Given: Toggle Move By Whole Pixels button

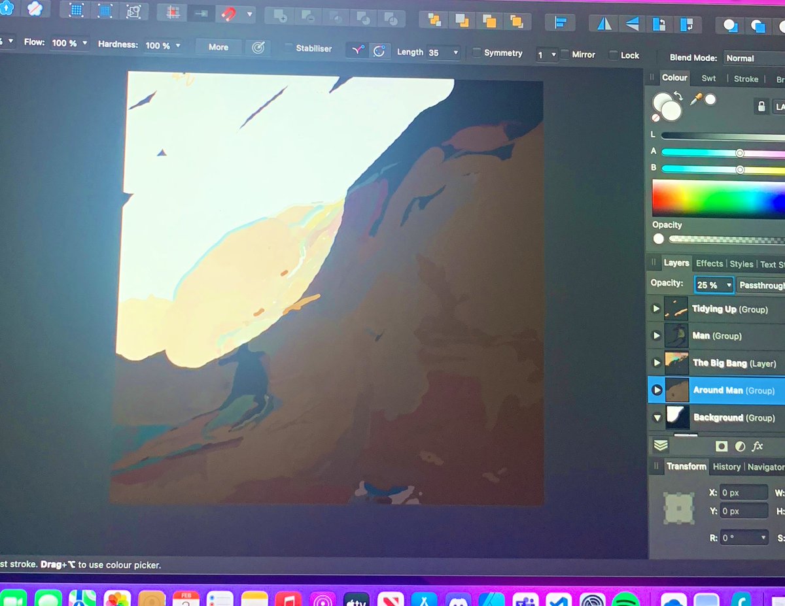Looking at the screenshot, I should click(201, 13).
